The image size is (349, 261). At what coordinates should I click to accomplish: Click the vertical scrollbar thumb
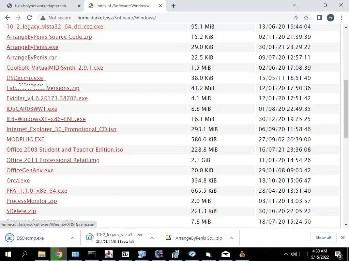[346, 109]
